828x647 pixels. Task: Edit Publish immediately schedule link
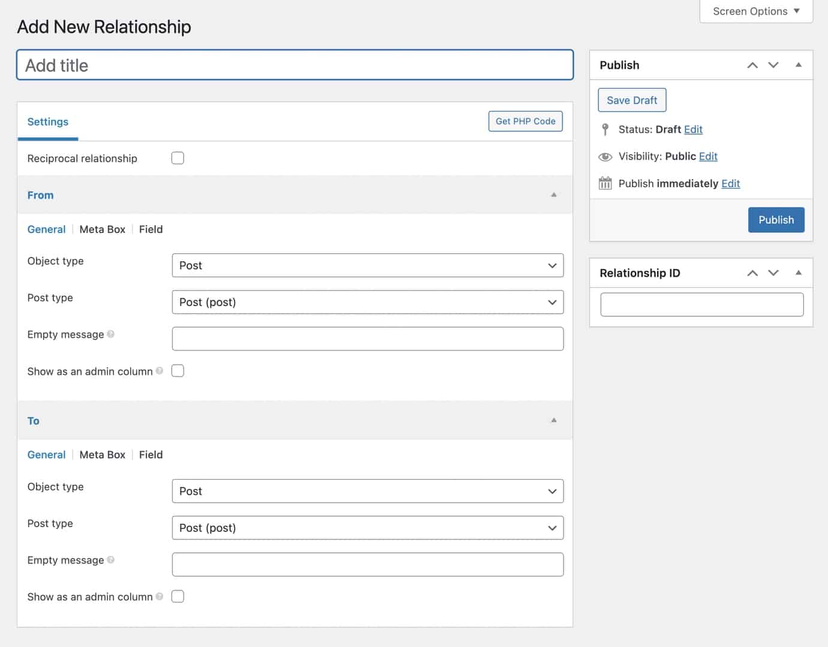pyautogui.click(x=730, y=183)
